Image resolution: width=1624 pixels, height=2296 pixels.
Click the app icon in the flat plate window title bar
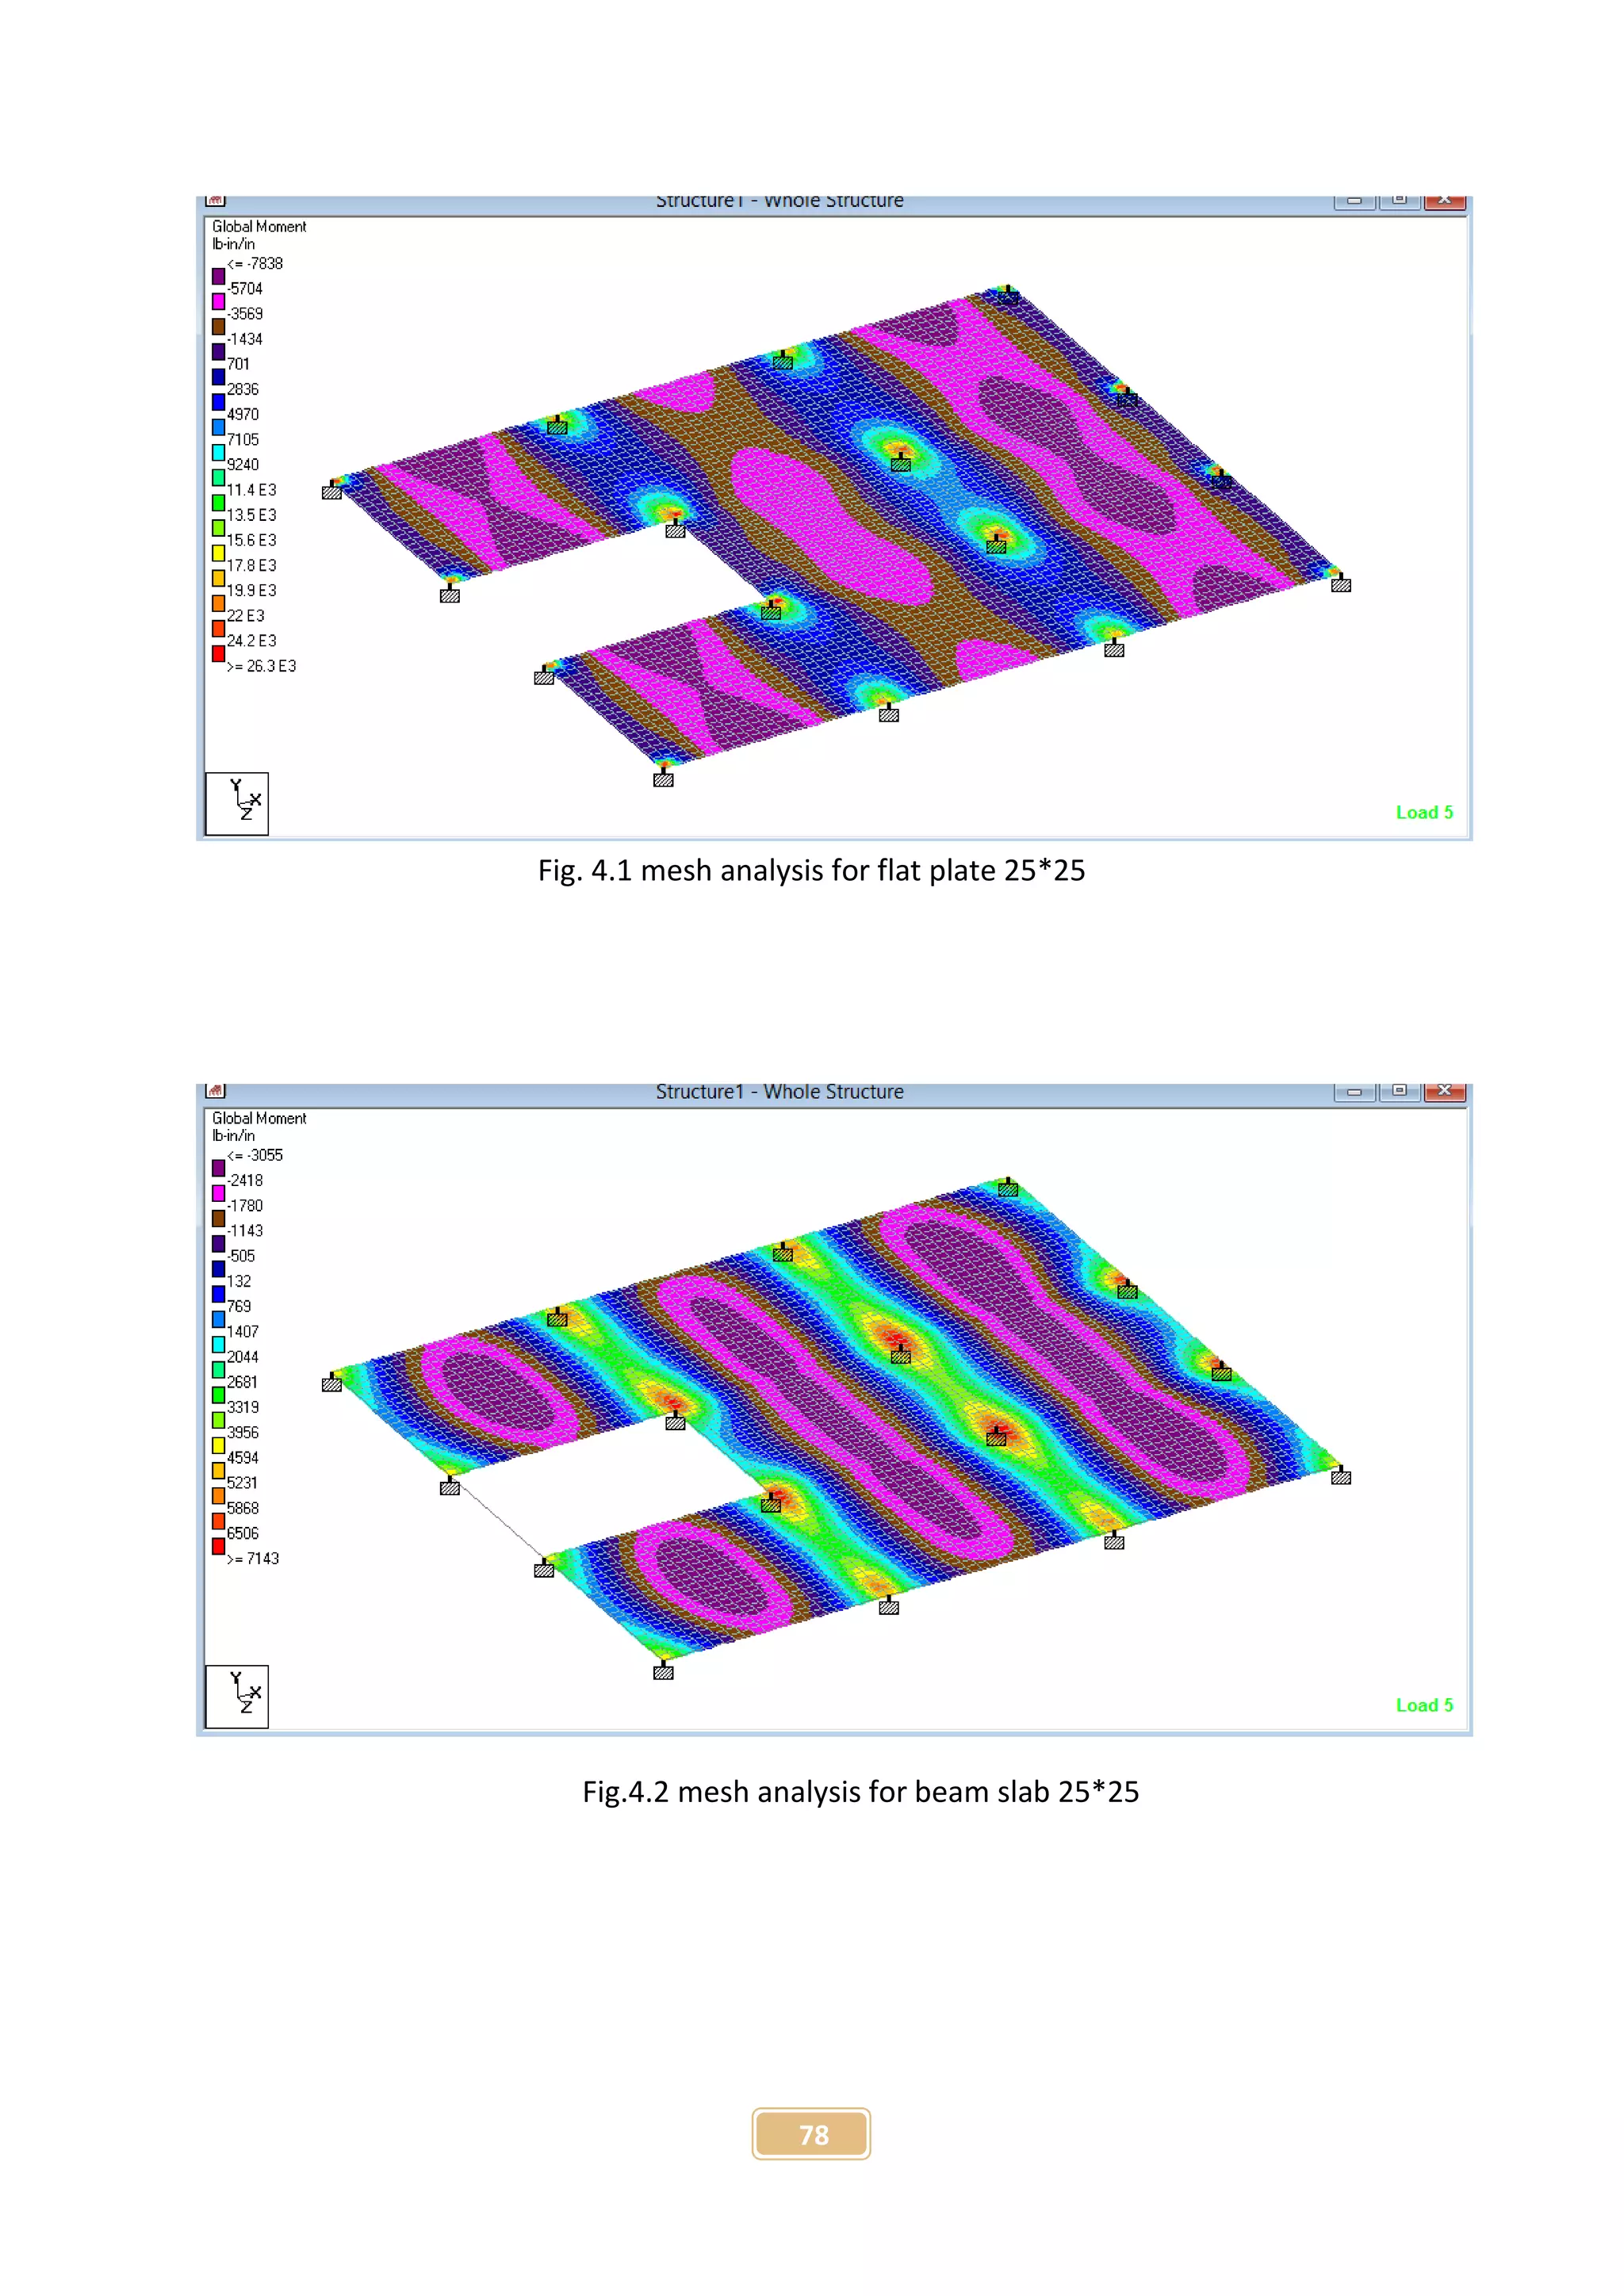click(216, 201)
